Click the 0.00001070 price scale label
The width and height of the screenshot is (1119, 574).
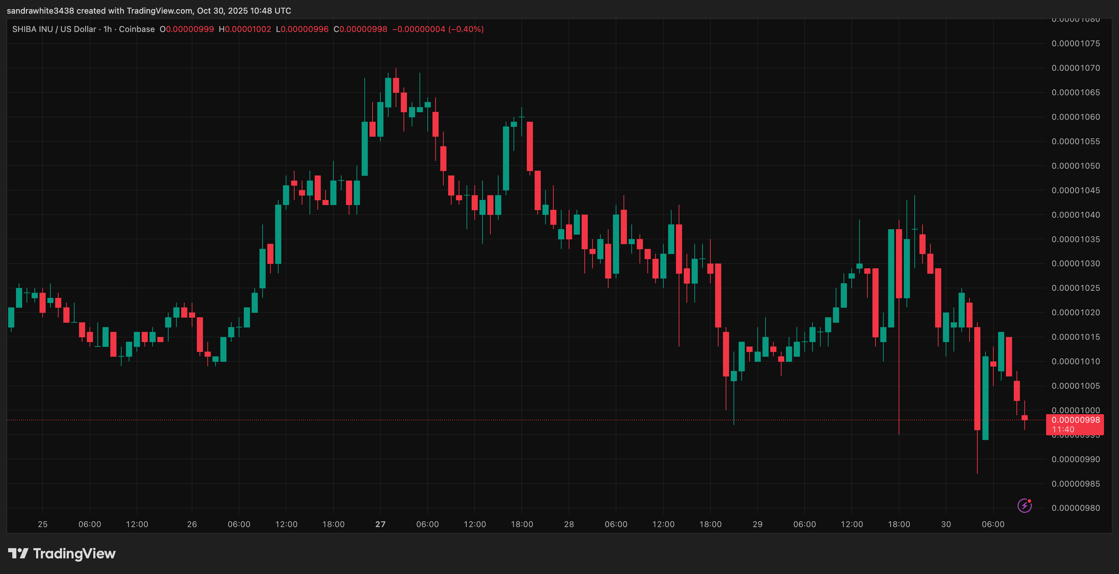tap(1075, 68)
